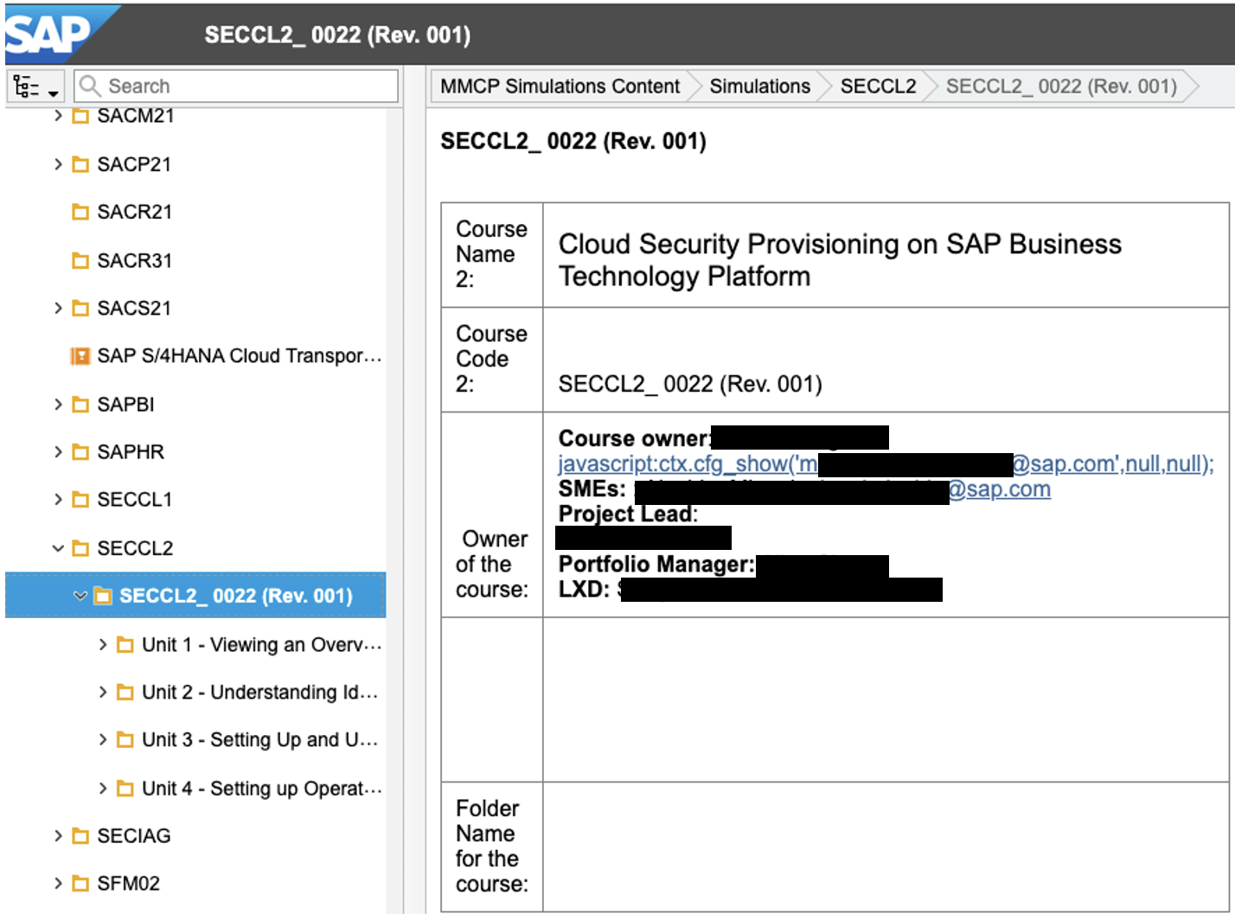
Task: Click the SACS21 folder icon
Action: coord(80,308)
